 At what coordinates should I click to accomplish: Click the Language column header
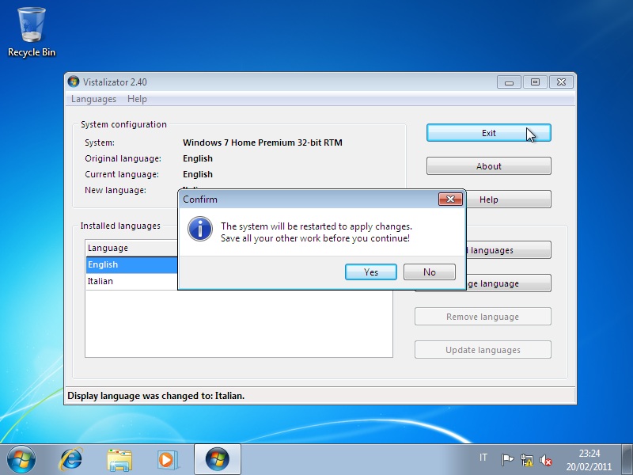point(131,248)
